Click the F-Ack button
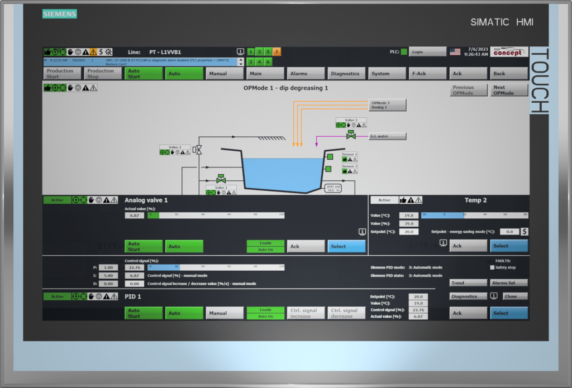572x388 pixels. pos(427,73)
